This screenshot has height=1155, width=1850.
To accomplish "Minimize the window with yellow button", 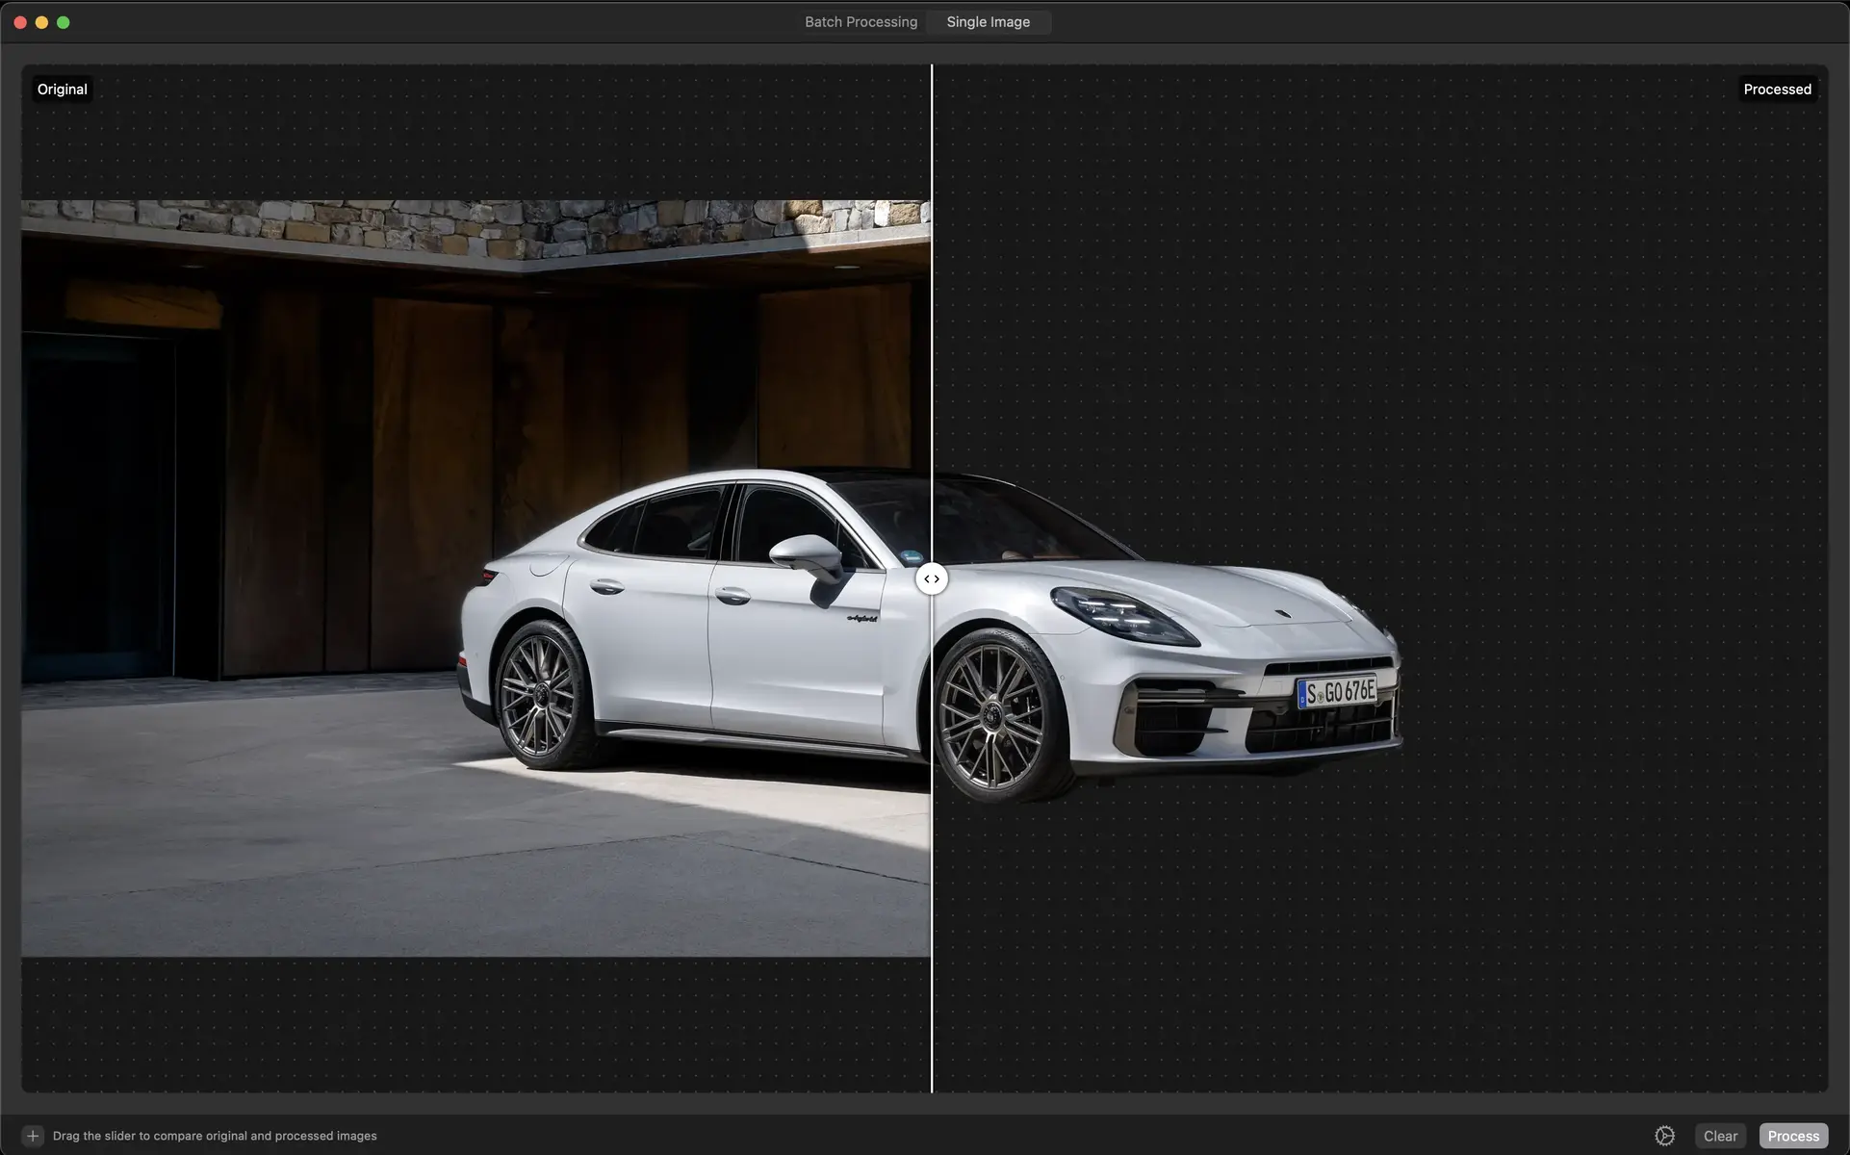I will 41,22.
